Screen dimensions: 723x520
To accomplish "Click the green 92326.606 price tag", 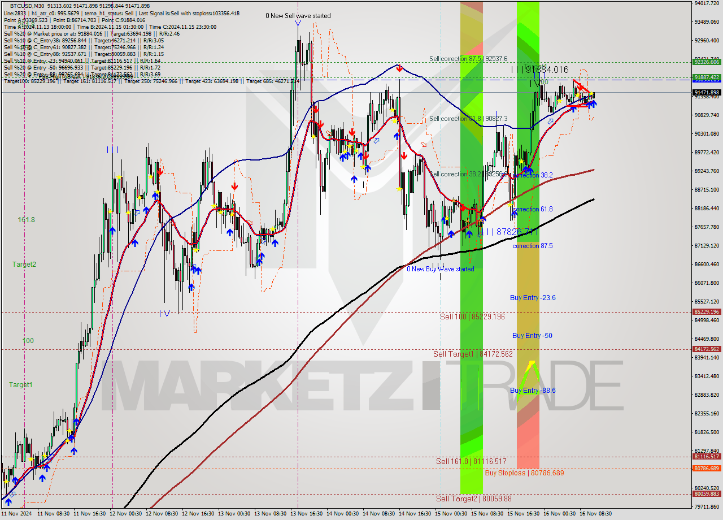I will click(x=707, y=62).
